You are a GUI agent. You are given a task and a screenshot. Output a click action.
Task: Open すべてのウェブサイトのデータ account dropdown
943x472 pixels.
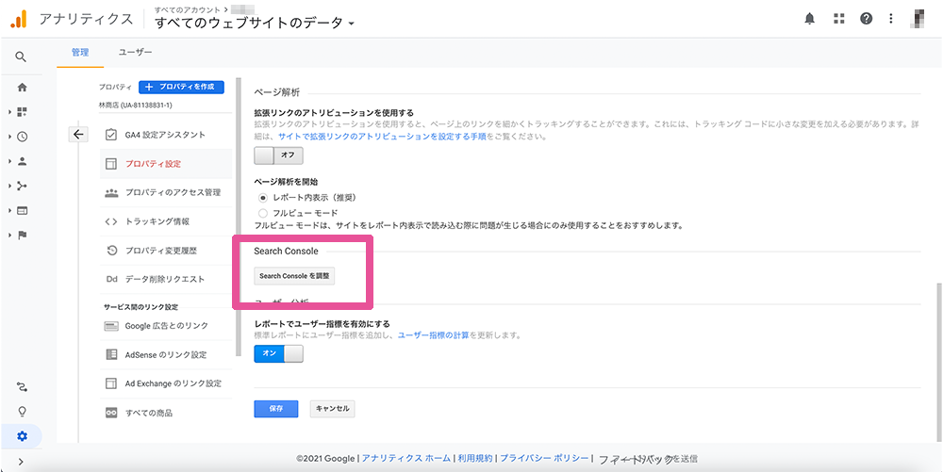(x=255, y=24)
